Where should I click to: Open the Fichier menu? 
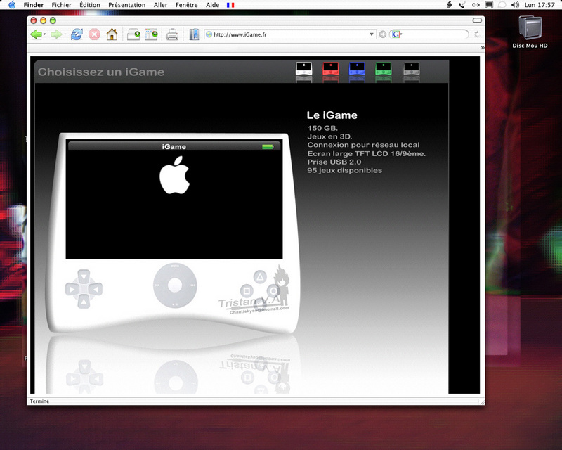[61, 5]
